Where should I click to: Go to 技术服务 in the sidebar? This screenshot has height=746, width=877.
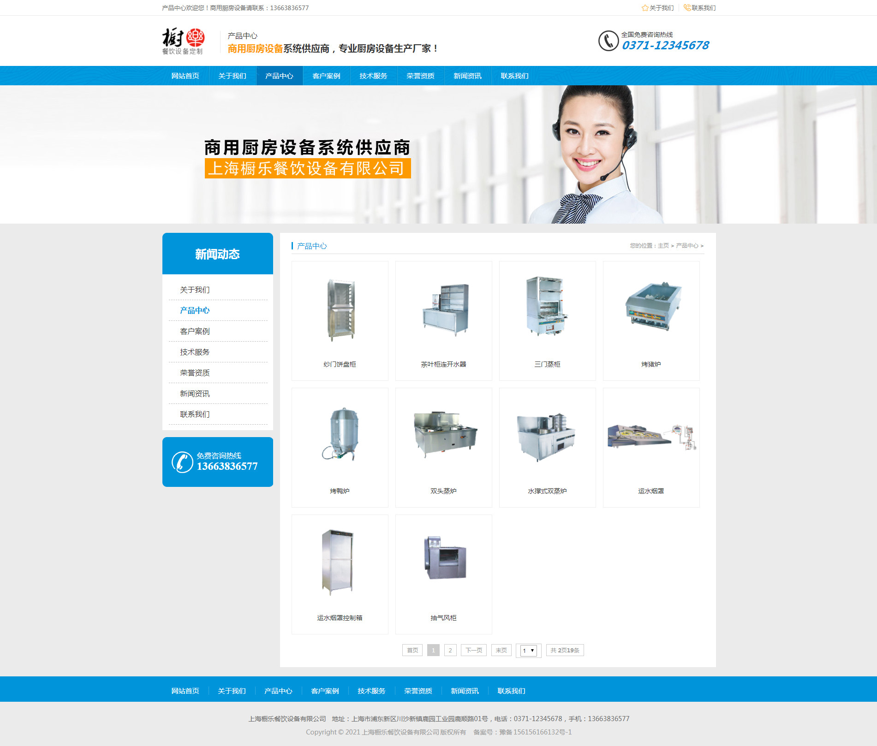pyautogui.click(x=195, y=352)
